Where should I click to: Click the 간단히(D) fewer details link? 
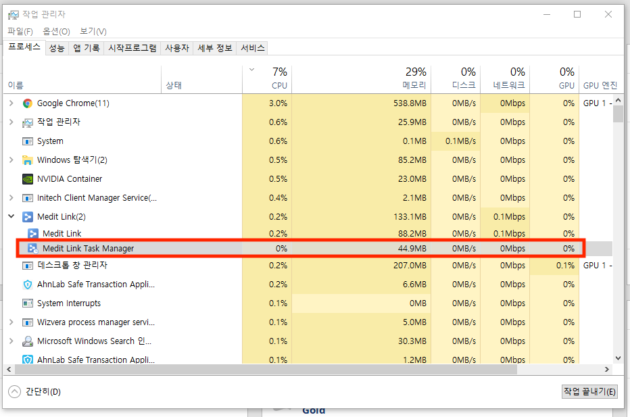click(43, 392)
